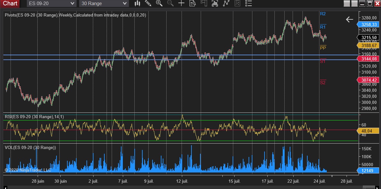Click the zoom out magnifier icon
Screen dimensions: 381x189
click(170, 3)
